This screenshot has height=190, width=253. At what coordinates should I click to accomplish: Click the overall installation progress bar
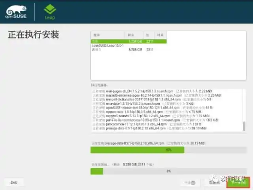pos(168,171)
